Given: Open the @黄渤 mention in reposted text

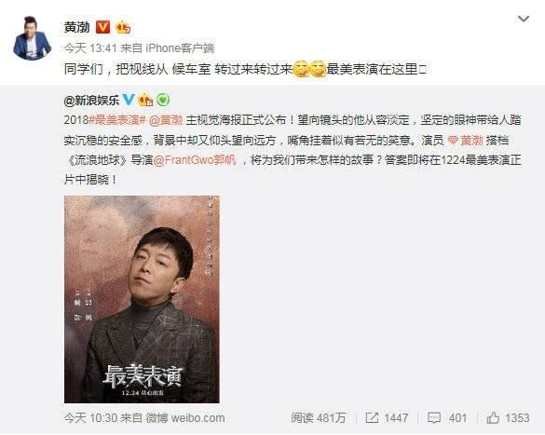Looking at the screenshot, I should coord(166,120).
